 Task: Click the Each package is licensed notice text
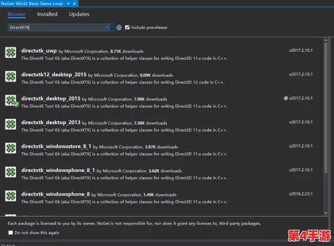134,224
